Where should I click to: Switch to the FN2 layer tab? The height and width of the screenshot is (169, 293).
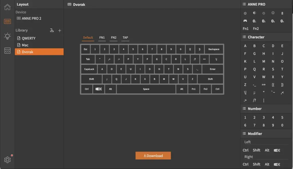pos(114,37)
